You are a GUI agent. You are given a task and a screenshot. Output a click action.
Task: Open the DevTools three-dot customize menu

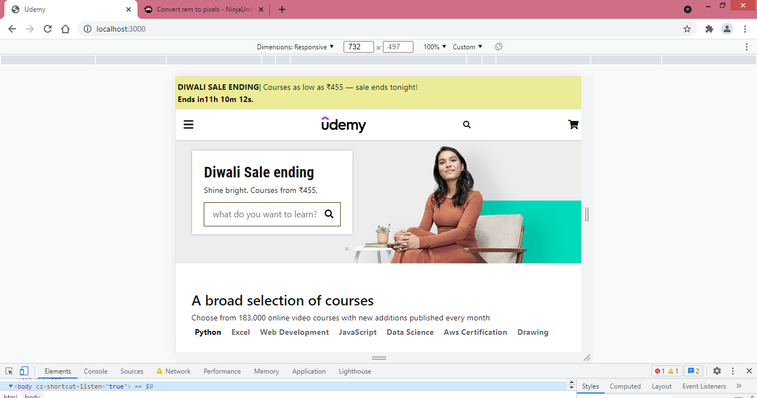tap(733, 371)
